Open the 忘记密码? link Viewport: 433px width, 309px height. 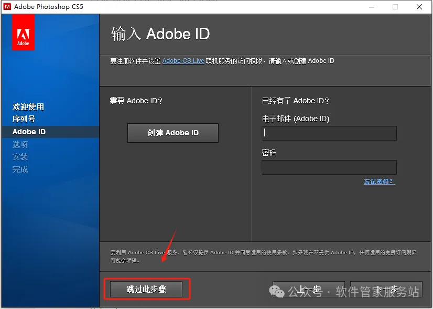pyautogui.click(x=380, y=182)
